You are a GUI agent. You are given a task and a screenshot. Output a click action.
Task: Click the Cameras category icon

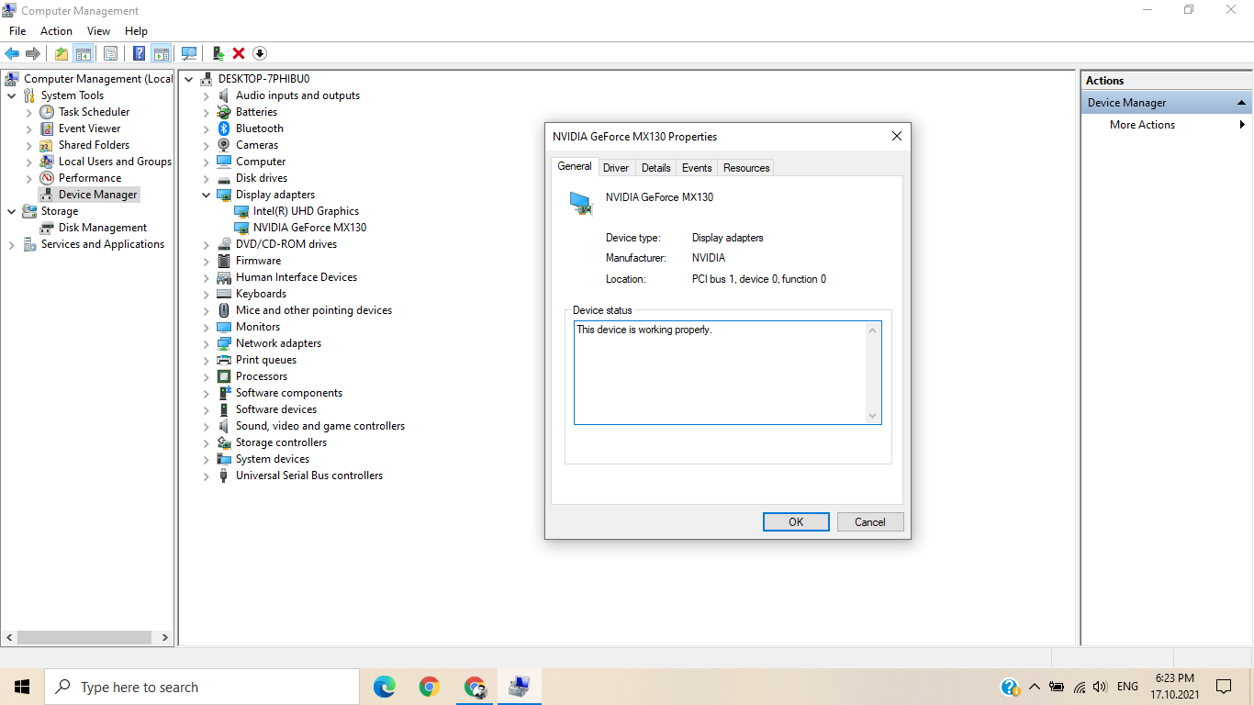(223, 145)
